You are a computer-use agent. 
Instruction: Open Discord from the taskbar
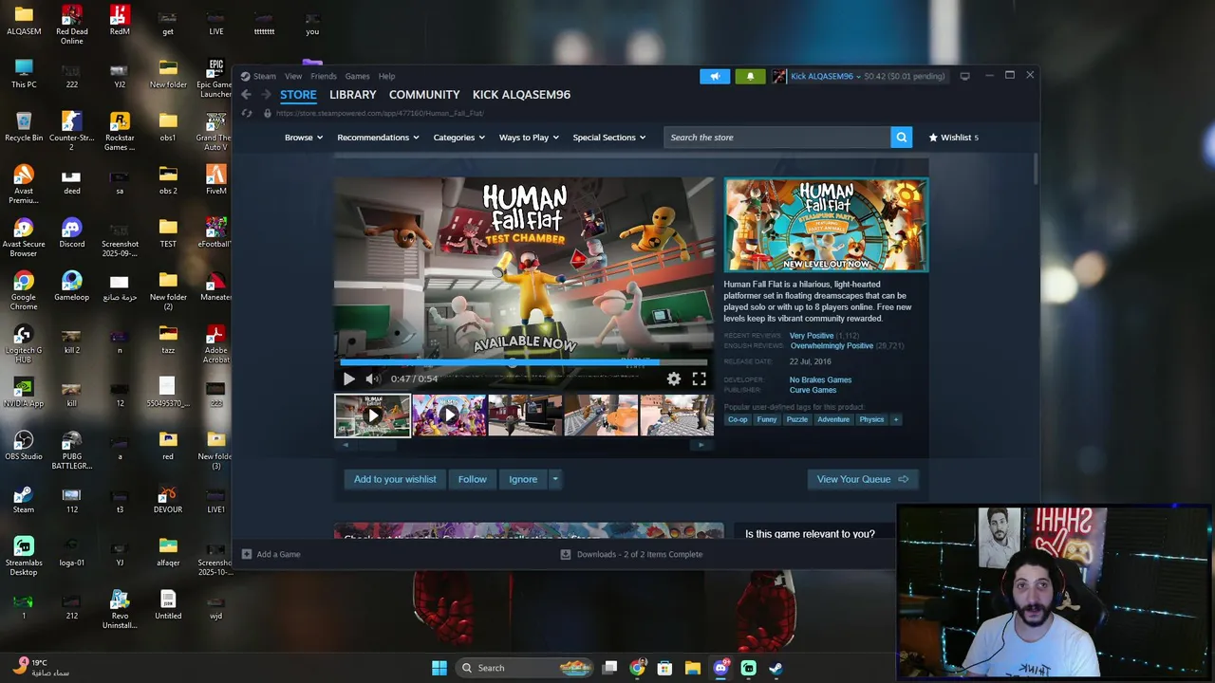click(x=720, y=668)
